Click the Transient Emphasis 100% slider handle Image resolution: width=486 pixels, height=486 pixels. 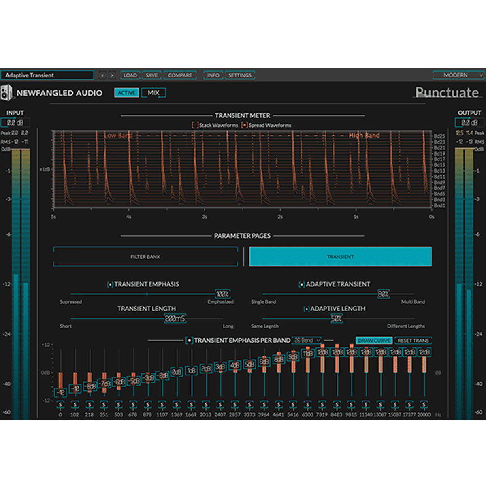pyautogui.click(x=222, y=294)
